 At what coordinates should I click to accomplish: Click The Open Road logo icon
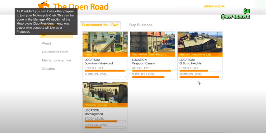pyautogui.click(x=44, y=5)
